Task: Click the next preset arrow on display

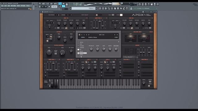Action: coord(117,35)
